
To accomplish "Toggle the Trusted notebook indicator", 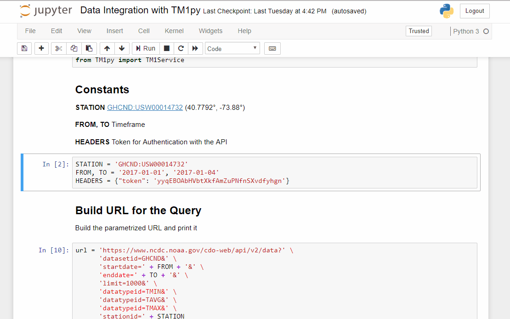I will pyautogui.click(x=419, y=31).
